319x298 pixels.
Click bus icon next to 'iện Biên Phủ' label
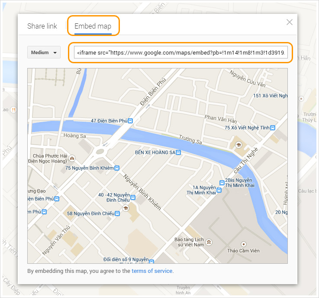click(57, 199)
